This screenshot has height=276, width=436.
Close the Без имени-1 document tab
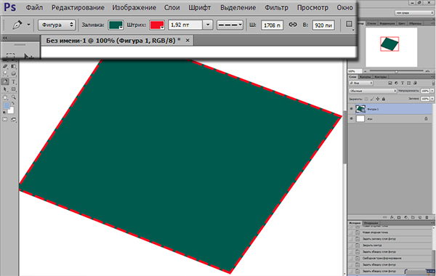pos(187,41)
